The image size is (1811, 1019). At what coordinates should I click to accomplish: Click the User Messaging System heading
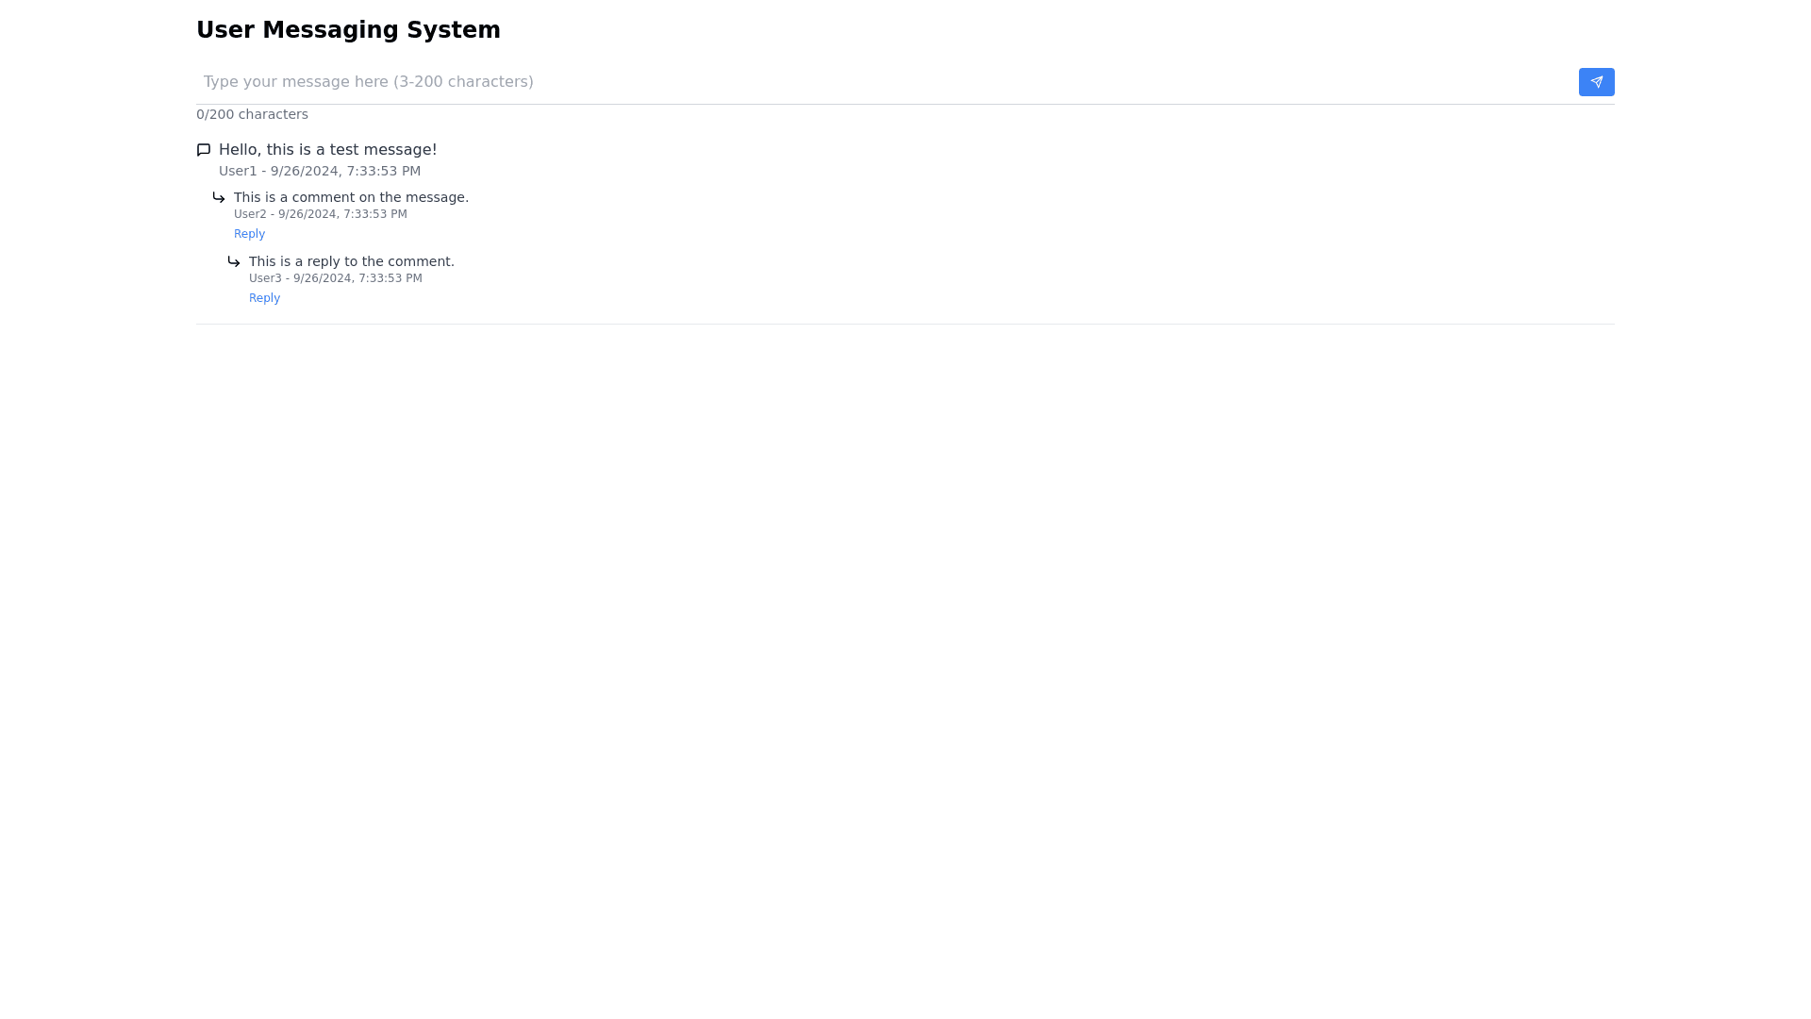pyautogui.click(x=348, y=30)
